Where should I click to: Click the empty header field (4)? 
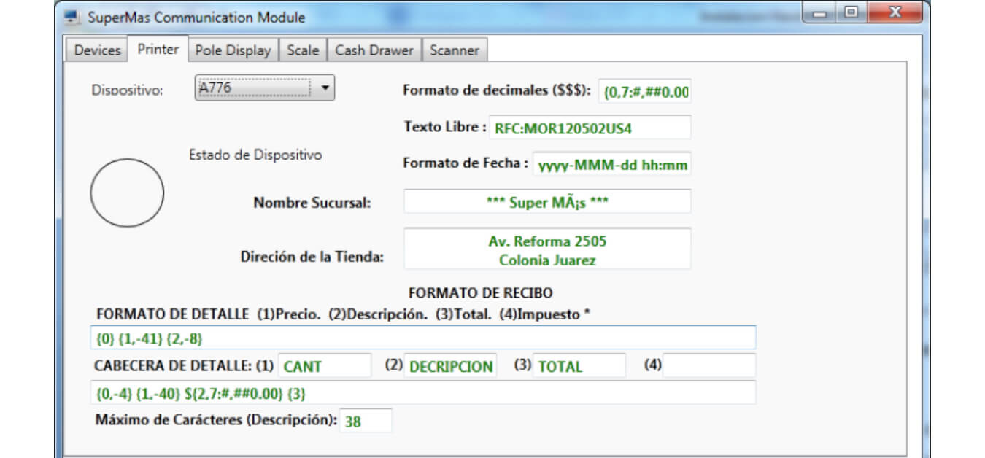click(709, 365)
